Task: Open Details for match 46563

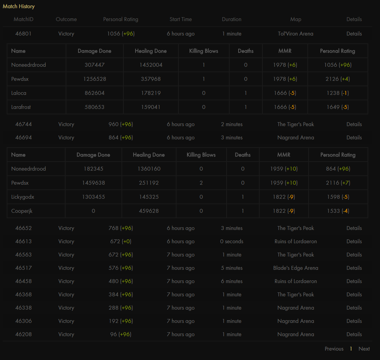Action: click(x=354, y=255)
